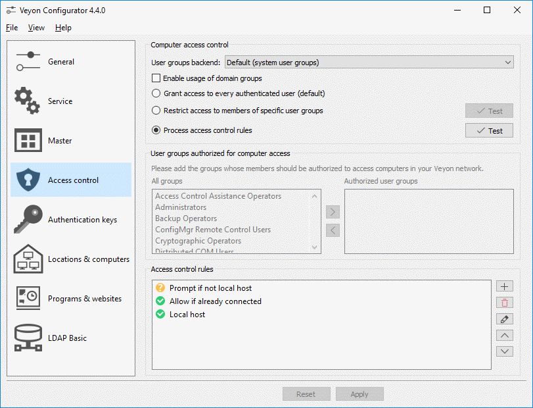Open Locations & computers house icon
533x408 pixels.
pyautogui.click(x=28, y=259)
